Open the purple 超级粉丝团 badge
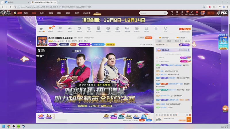 click(x=53, y=44)
